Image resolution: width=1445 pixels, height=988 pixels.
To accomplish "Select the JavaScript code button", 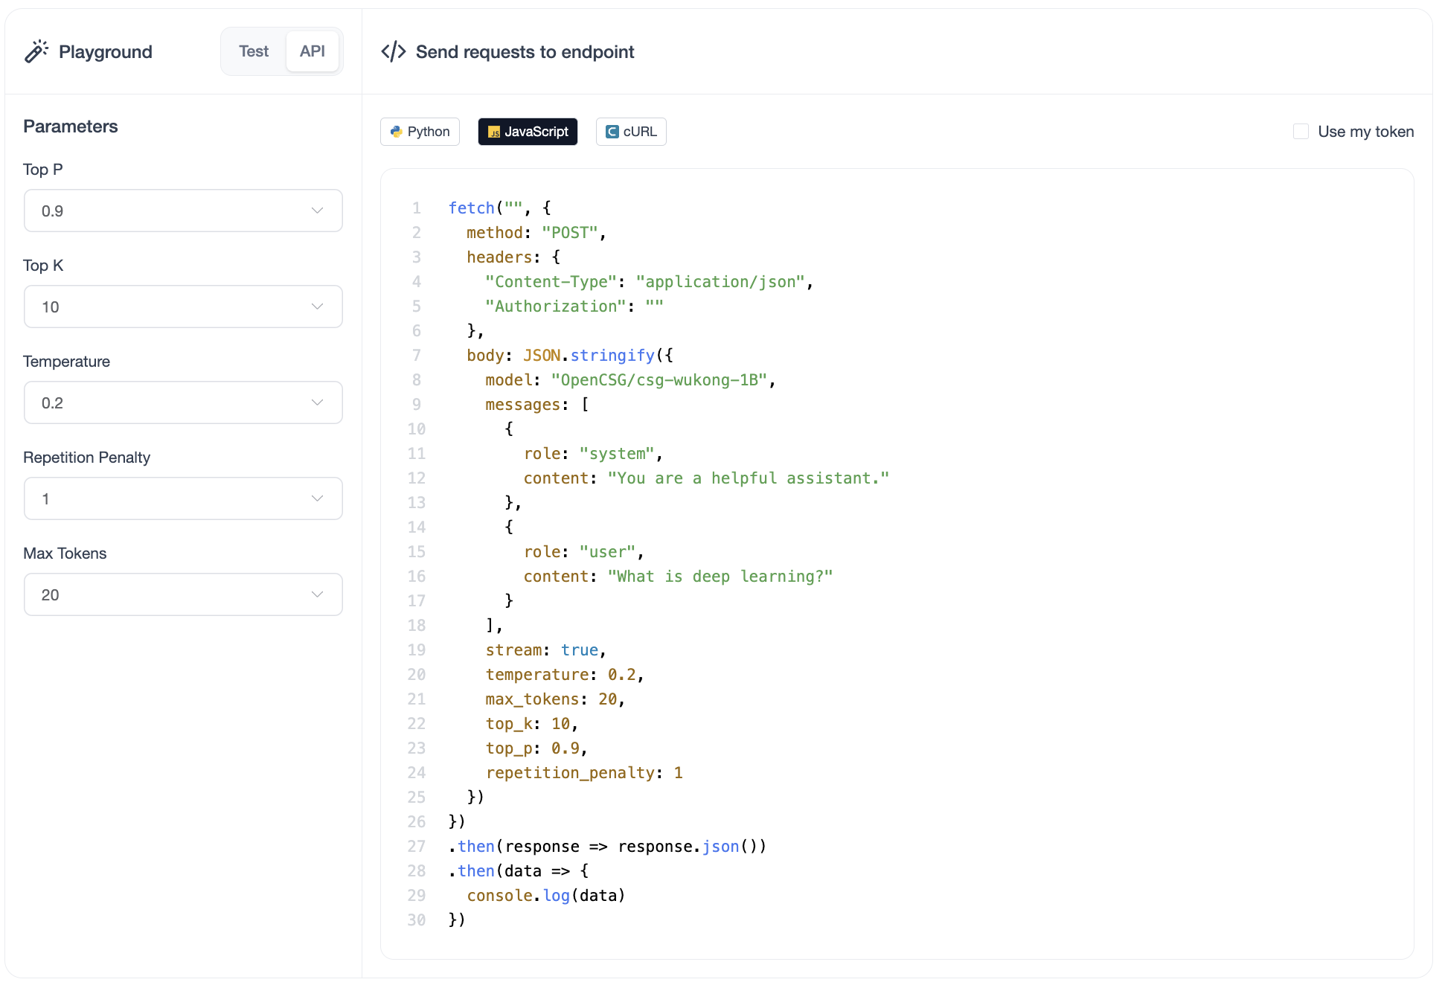I will [528, 132].
